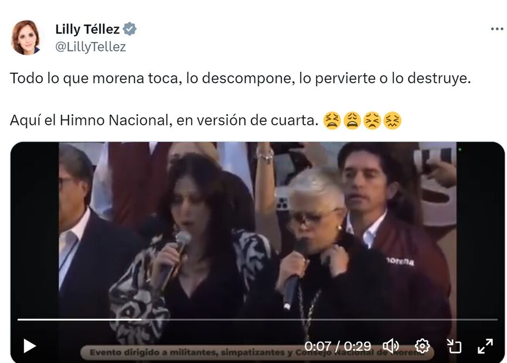Click the 0:07 / 0:29 time display
Viewport: 507px width, 363px height.
pyautogui.click(x=338, y=346)
